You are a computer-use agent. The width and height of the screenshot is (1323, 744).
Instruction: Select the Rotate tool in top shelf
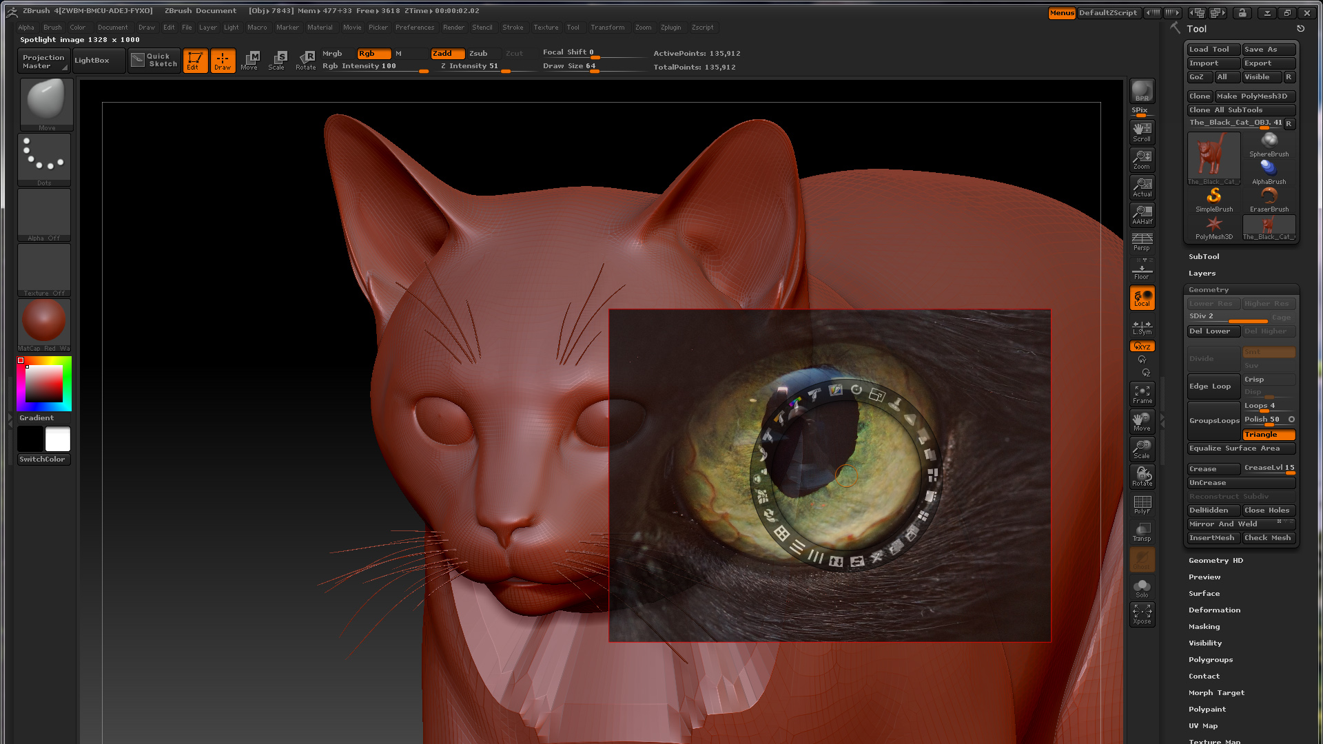click(305, 61)
